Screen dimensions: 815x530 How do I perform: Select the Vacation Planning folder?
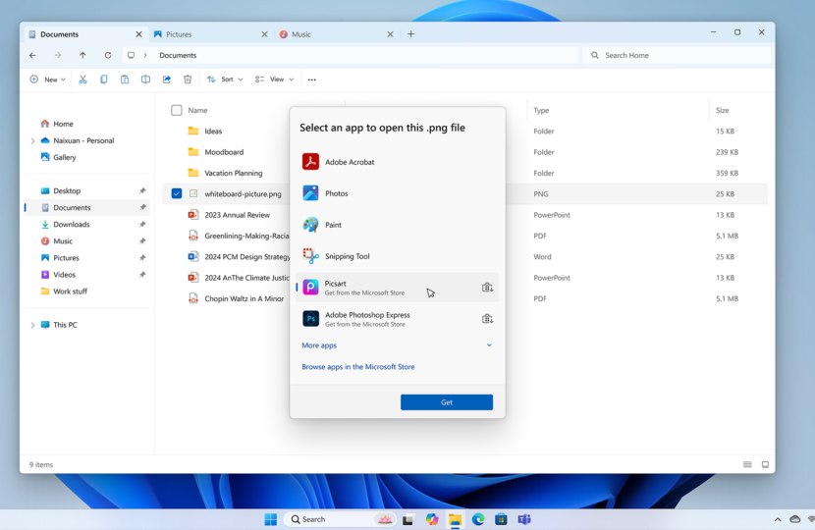[x=233, y=173]
